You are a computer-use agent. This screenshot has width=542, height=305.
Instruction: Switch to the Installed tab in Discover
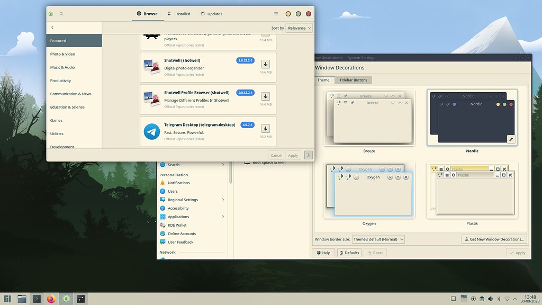179,13
